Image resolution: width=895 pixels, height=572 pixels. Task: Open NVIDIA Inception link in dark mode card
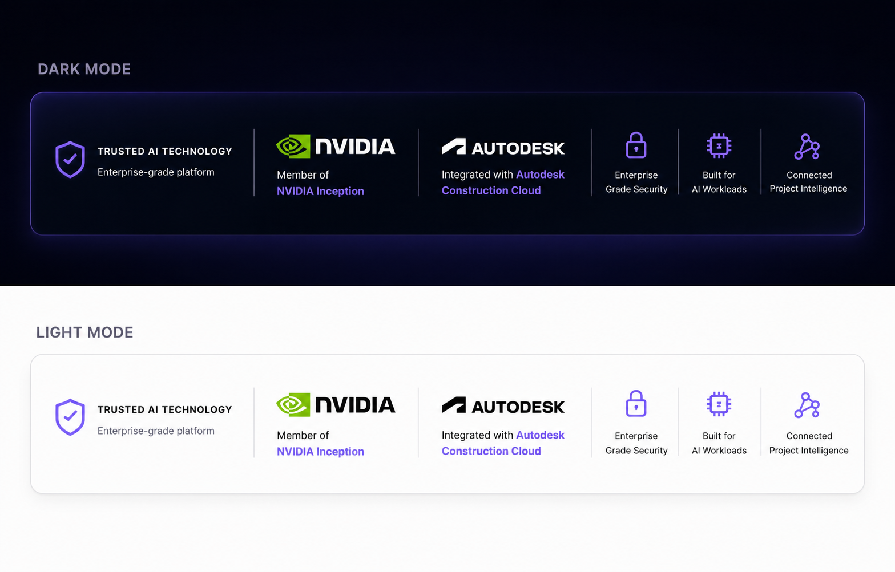click(320, 191)
